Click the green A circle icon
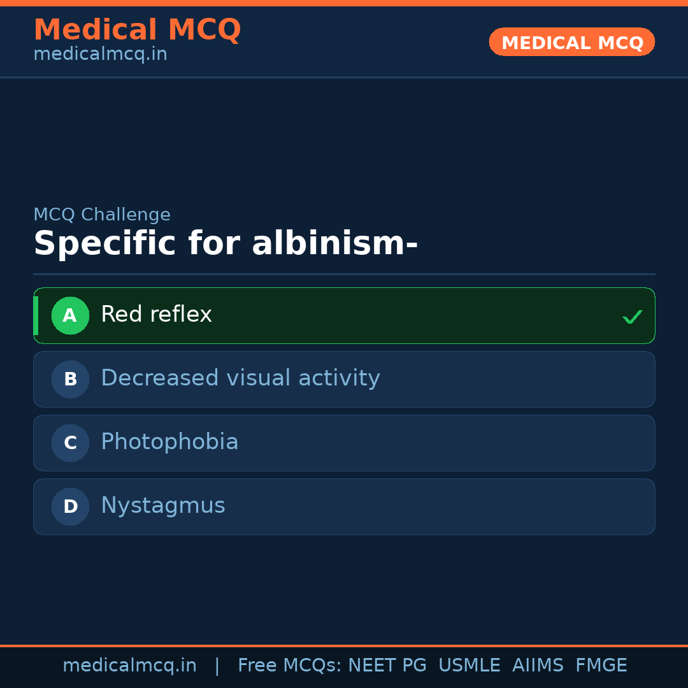This screenshot has height=688, width=688. (70, 315)
